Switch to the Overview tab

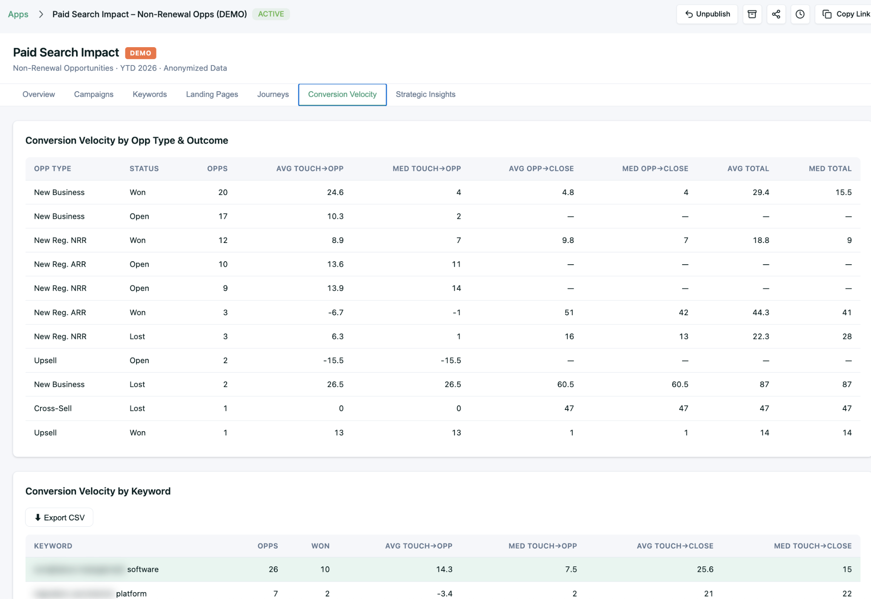[38, 94]
